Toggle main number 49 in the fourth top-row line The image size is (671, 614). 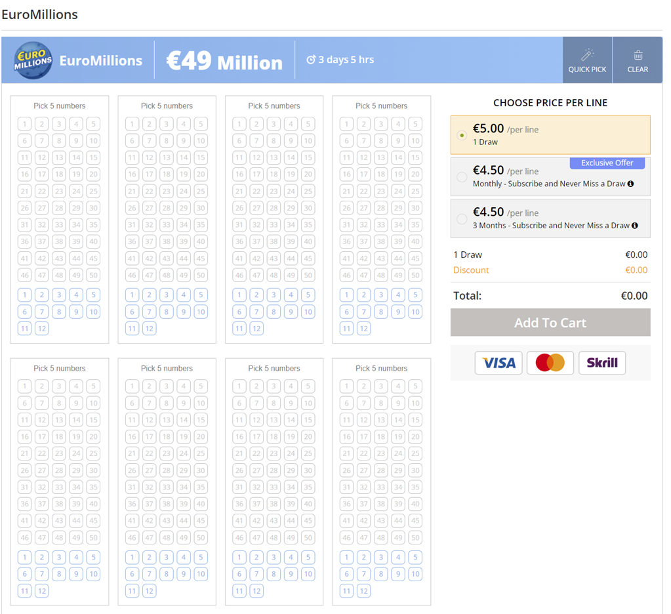click(x=398, y=275)
